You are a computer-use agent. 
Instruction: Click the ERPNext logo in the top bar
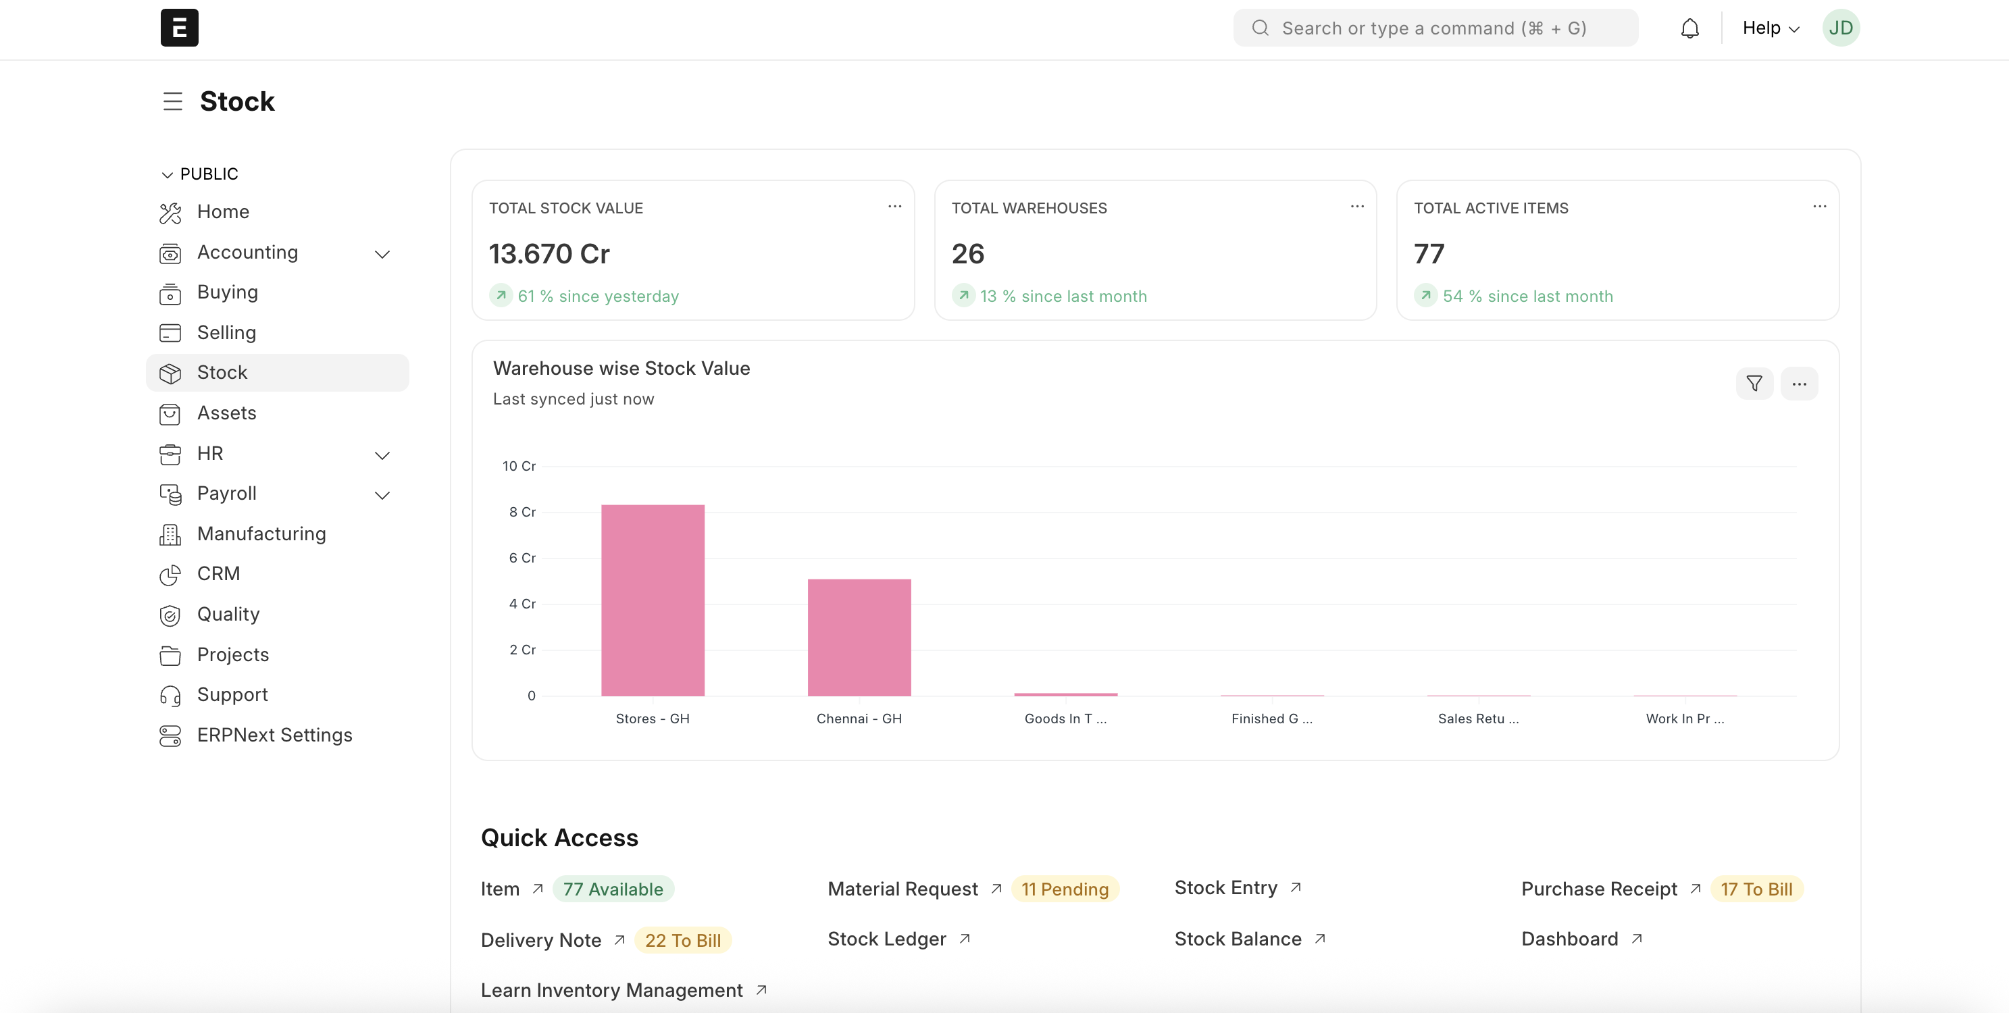coord(178,27)
